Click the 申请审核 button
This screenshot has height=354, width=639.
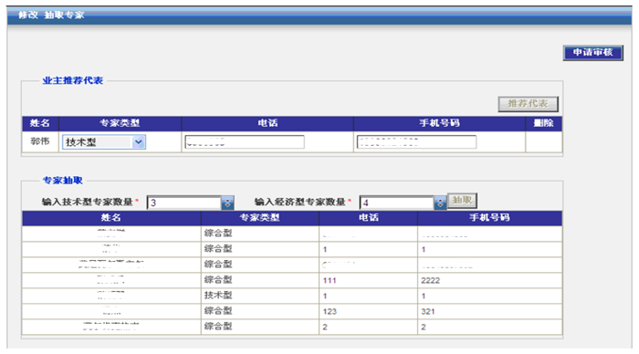click(593, 53)
